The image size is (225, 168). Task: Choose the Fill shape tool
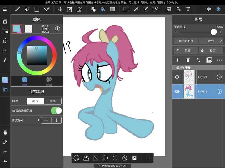tap(93, 9)
